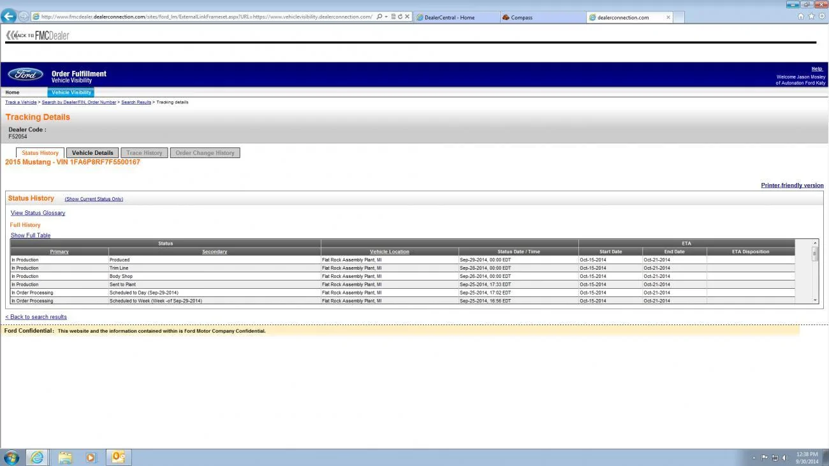Screen dimensions: 829x466
Task: Open Windows Explorer folder taskbar icon
Action: 65,457
